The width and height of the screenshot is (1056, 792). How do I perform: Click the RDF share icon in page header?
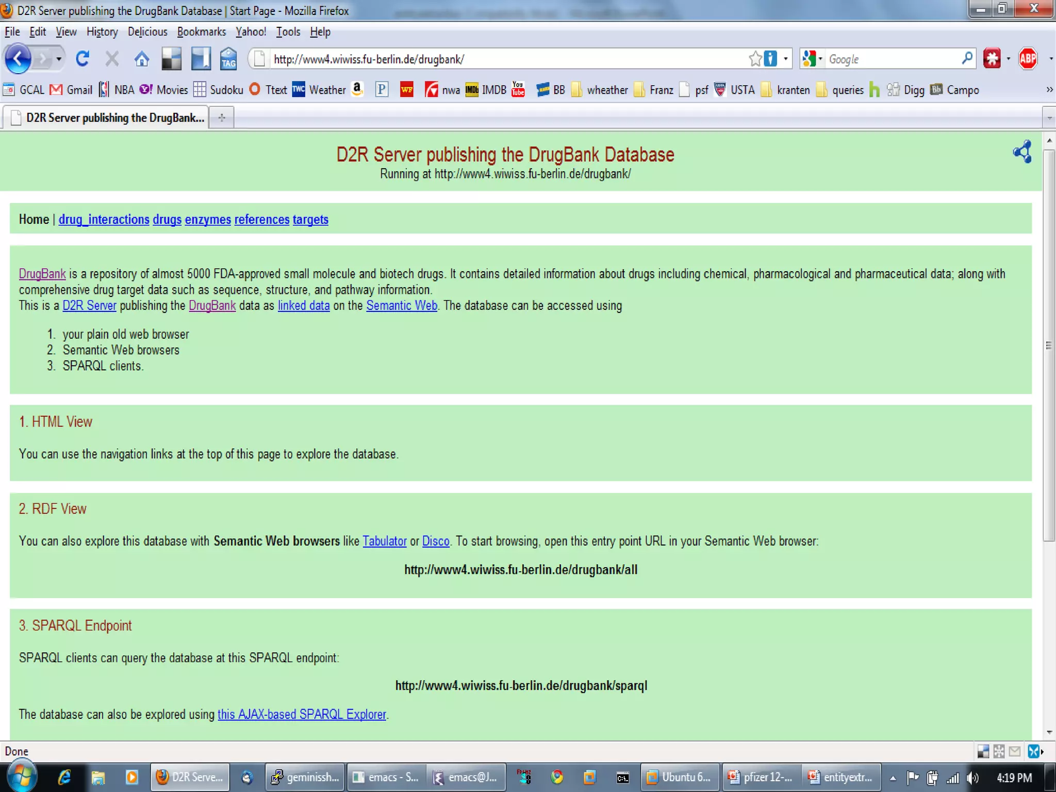[1022, 152]
